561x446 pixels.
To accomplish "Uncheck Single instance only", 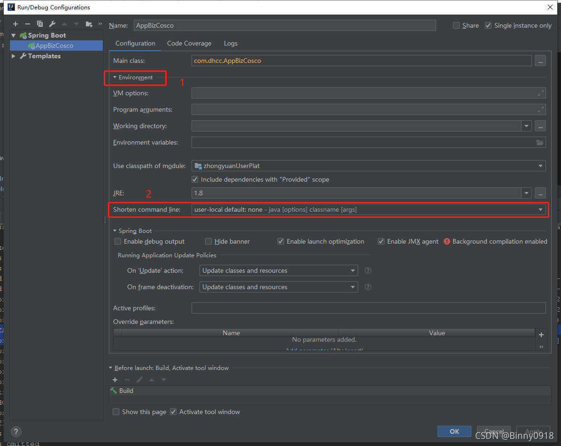I will pyautogui.click(x=488, y=25).
